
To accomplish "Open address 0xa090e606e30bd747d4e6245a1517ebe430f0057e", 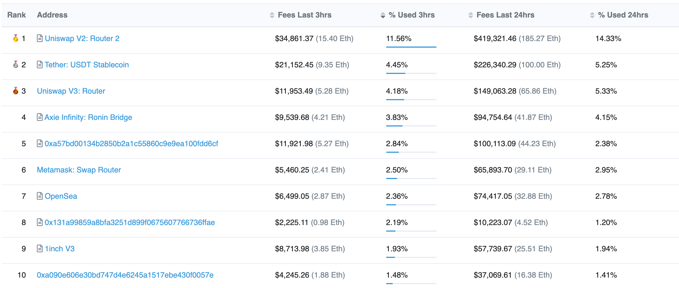I will click(125, 275).
